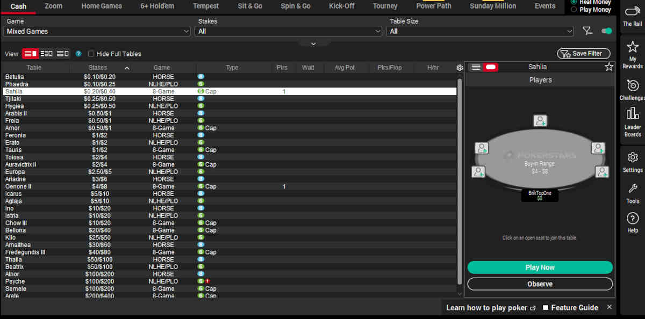This screenshot has height=319, width=645.
Task: Select the Play Money radio button
Action: pyautogui.click(x=574, y=10)
